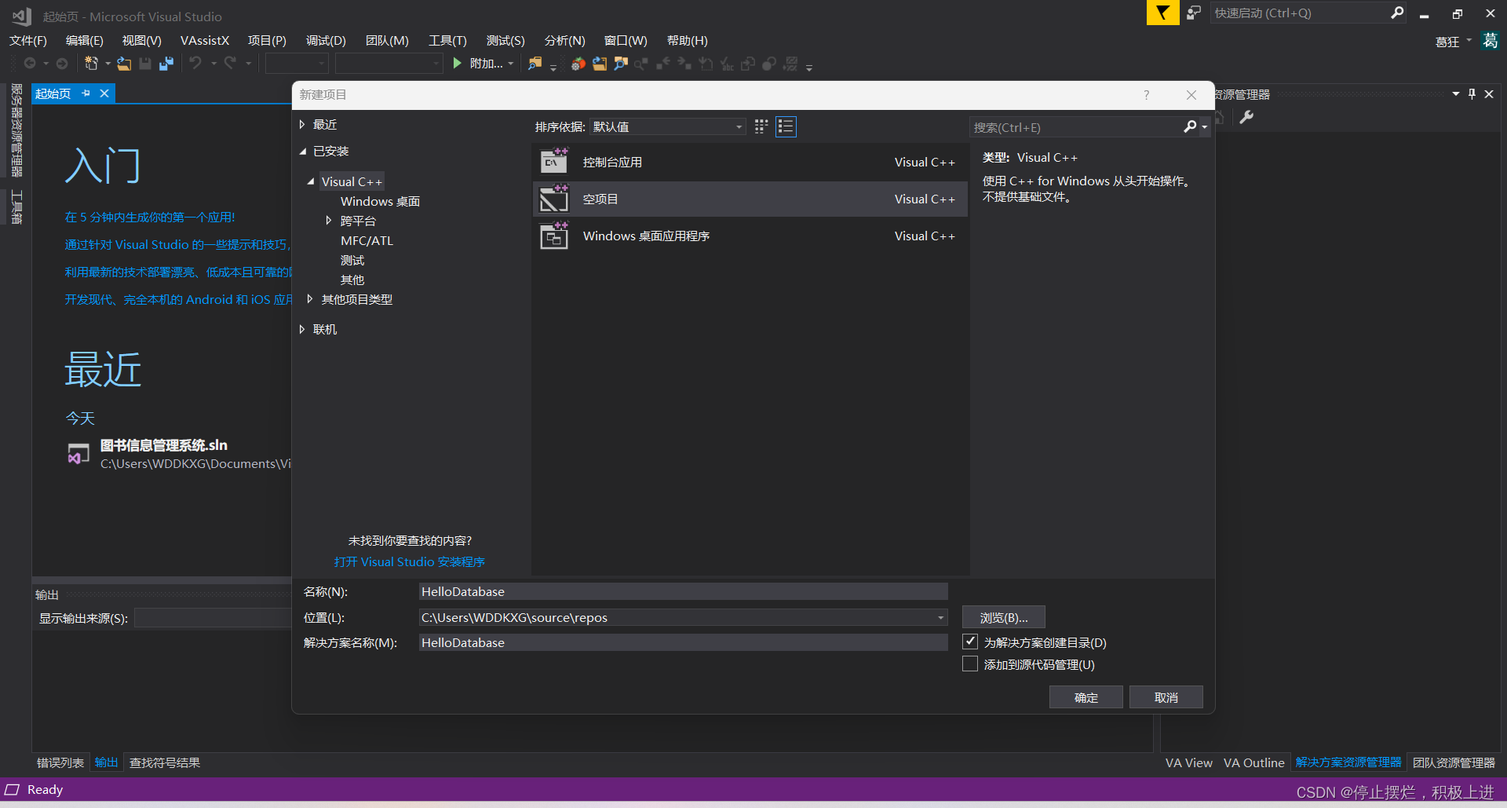Open the Analyze menu
The image size is (1507, 808).
pyautogui.click(x=564, y=41)
